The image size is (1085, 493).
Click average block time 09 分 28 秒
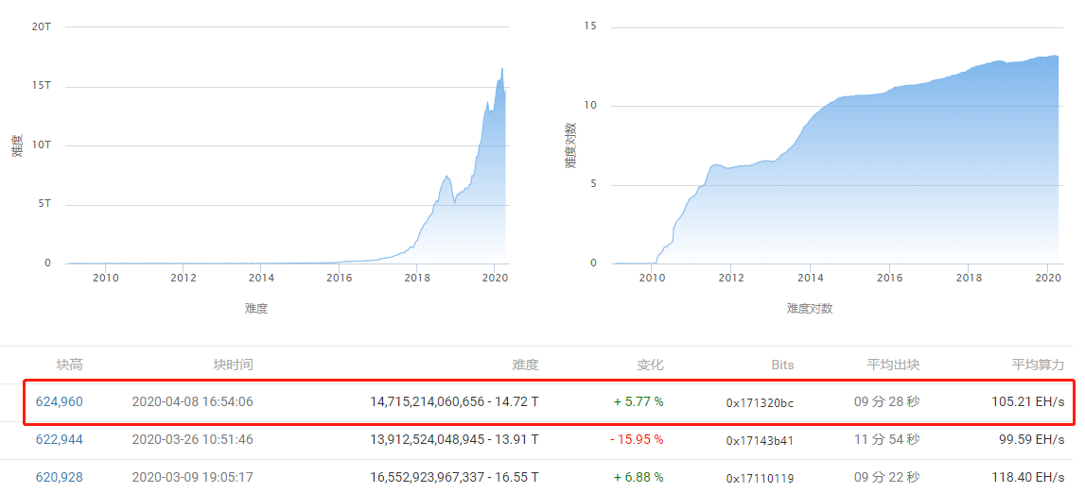[886, 401]
